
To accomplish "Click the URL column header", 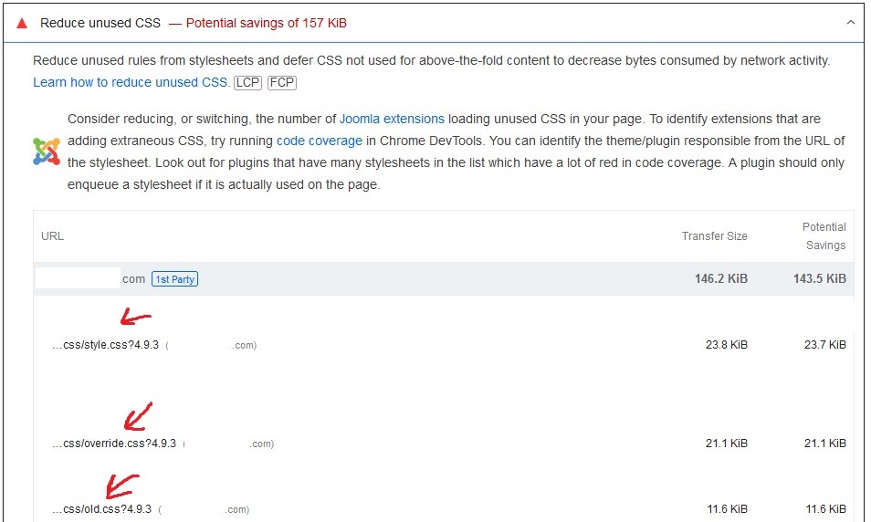I will point(53,236).
